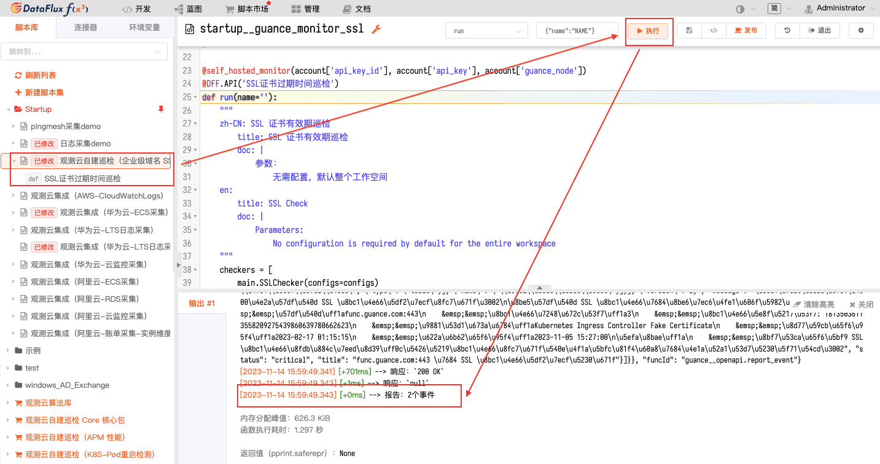Viewport: 880px width, 464px height.
Task: Click the 发布 publish button
Action: pyautogui.click(x=746, y=29)
